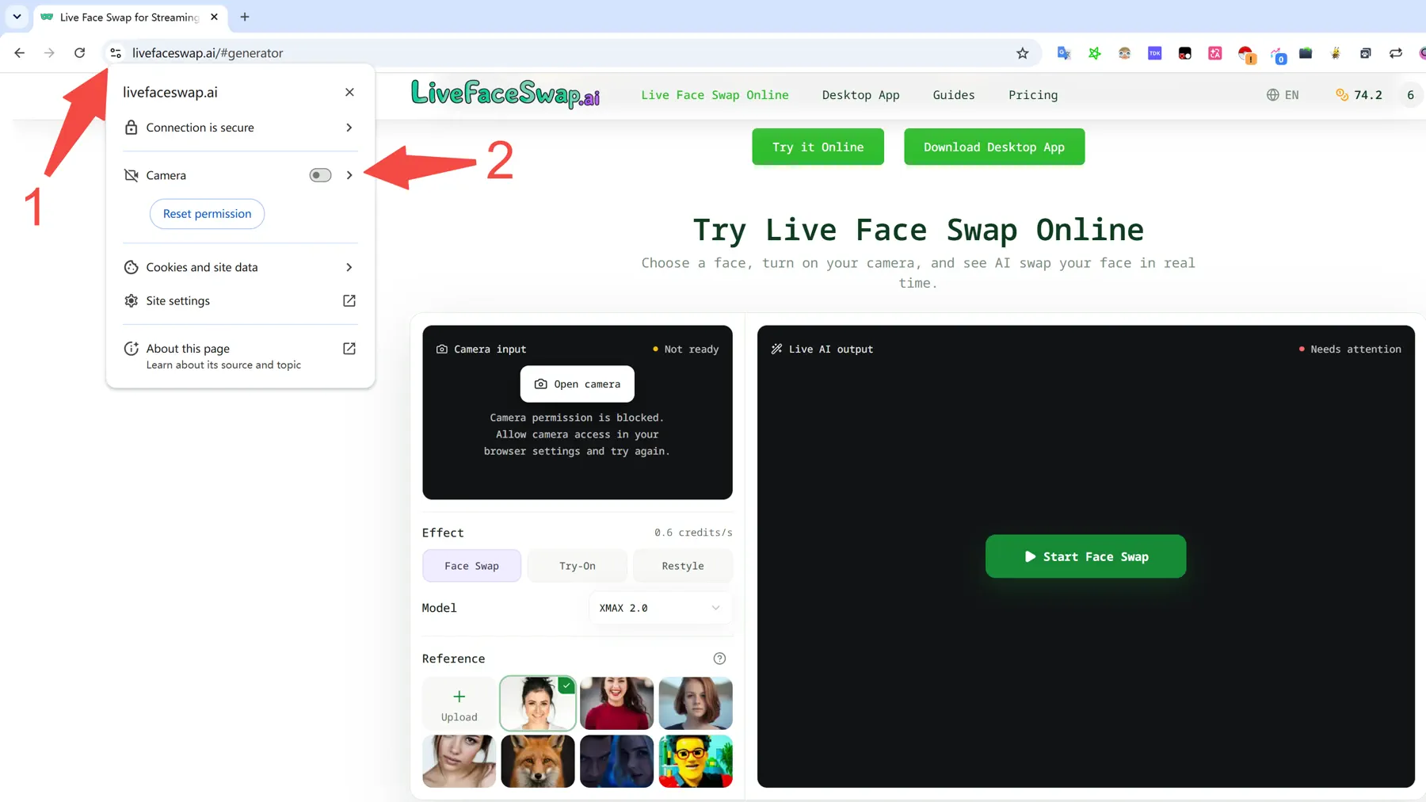Select the checked dark-haired woman reference face
Screen dimensions: 1426x802
[538, 704]
